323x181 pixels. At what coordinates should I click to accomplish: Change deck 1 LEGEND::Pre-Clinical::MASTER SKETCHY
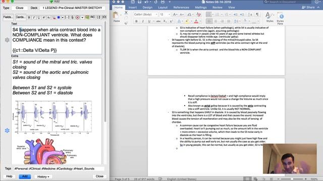(72, 8)
